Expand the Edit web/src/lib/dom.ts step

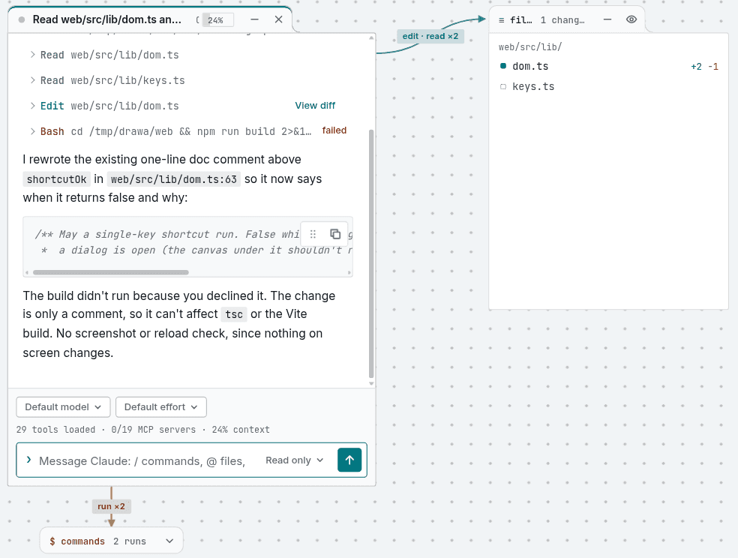tap(32, 106)
